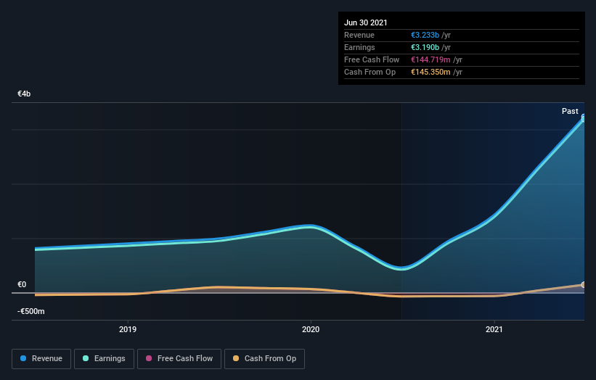This screenshot has width=596, height=380.
Task: Click the Earnings value €3.190b
Action: click(425, 47)
